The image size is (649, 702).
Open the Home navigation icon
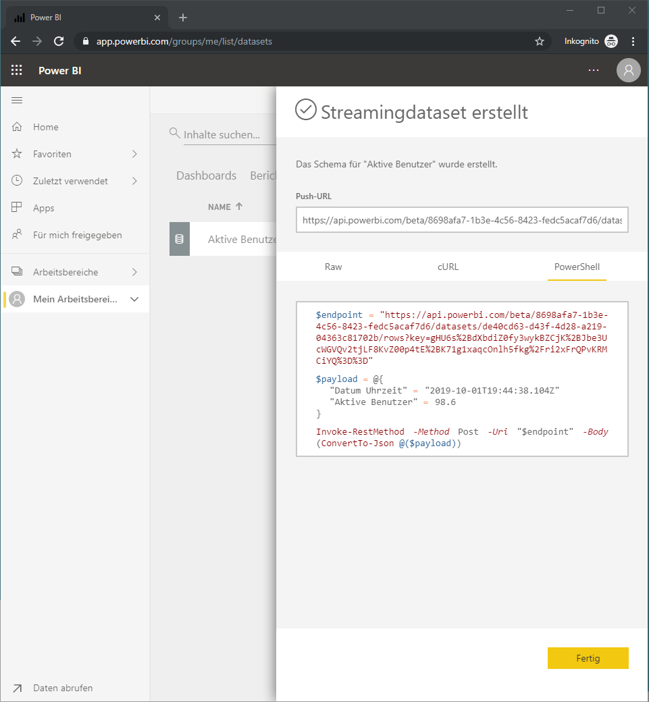17,127
